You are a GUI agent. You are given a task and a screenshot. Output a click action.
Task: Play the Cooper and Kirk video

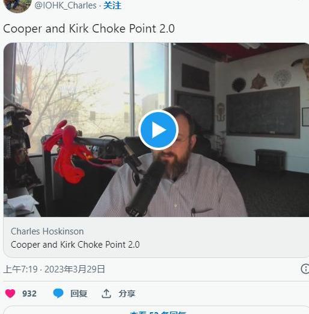click(x=158, y=130)
